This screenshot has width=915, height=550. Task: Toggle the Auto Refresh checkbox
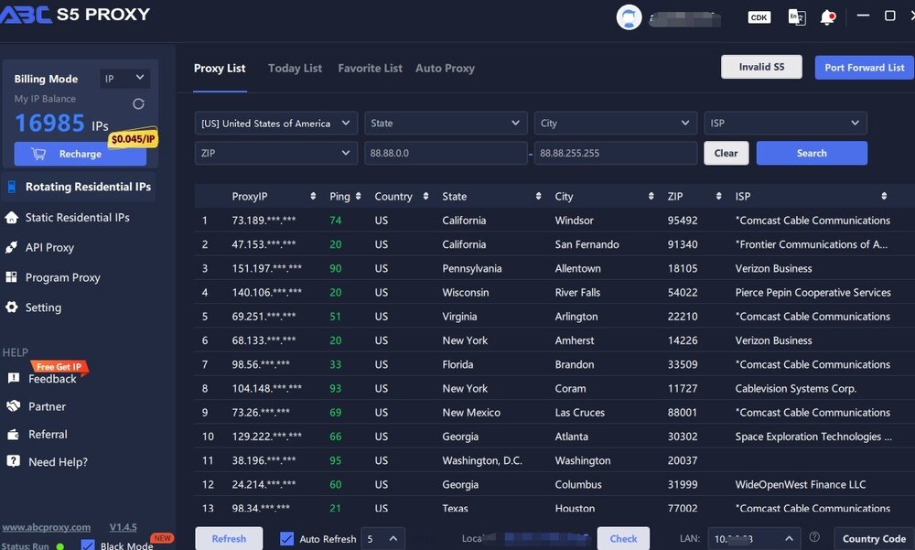pyautogui.click(x=287, y=539)
